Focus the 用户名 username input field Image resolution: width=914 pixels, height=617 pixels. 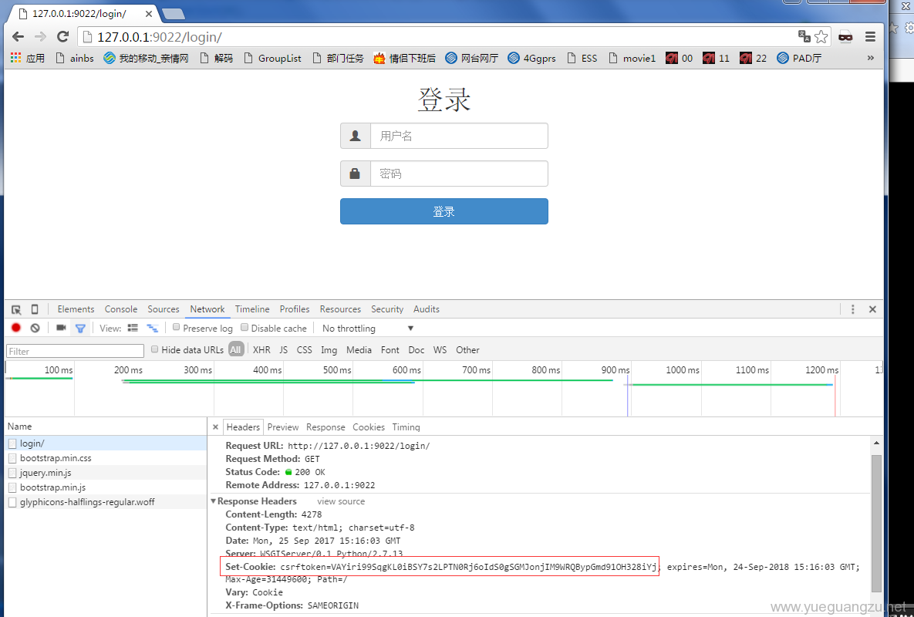pyautogui.click(x=460, y=136)
